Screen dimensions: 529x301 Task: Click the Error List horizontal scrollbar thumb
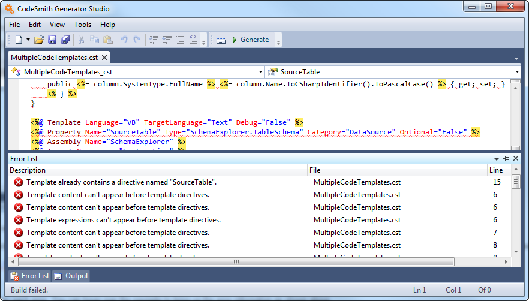click(236, 261)
